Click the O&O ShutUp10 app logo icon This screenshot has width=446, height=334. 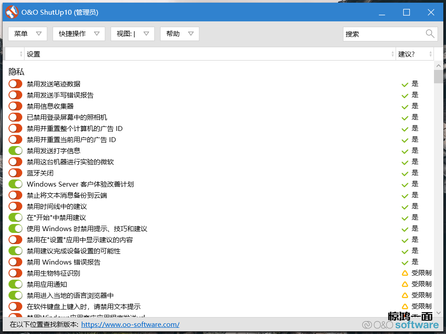click(12, 12)
